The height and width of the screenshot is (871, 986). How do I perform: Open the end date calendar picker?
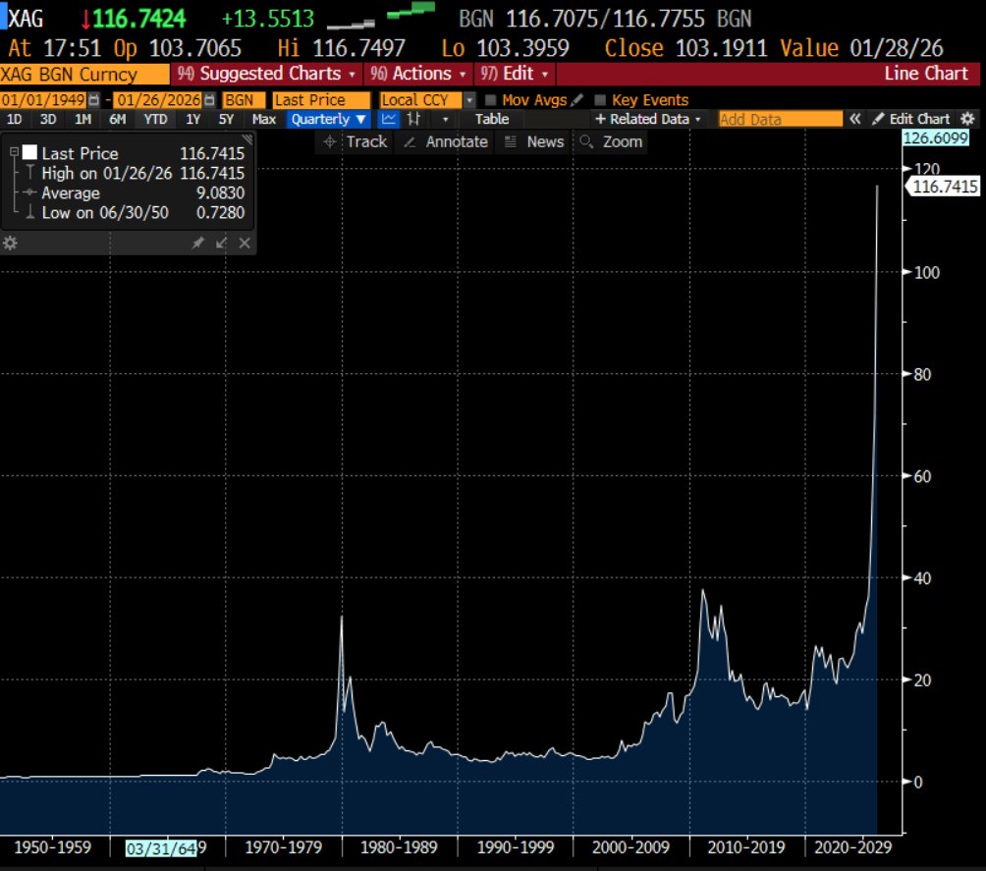point(209,100)
